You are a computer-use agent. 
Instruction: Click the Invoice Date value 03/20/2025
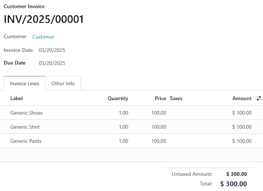coord(52,50)
